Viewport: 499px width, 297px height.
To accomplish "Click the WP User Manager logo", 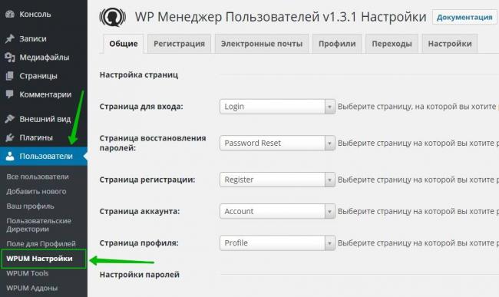I will coord(112,17).
